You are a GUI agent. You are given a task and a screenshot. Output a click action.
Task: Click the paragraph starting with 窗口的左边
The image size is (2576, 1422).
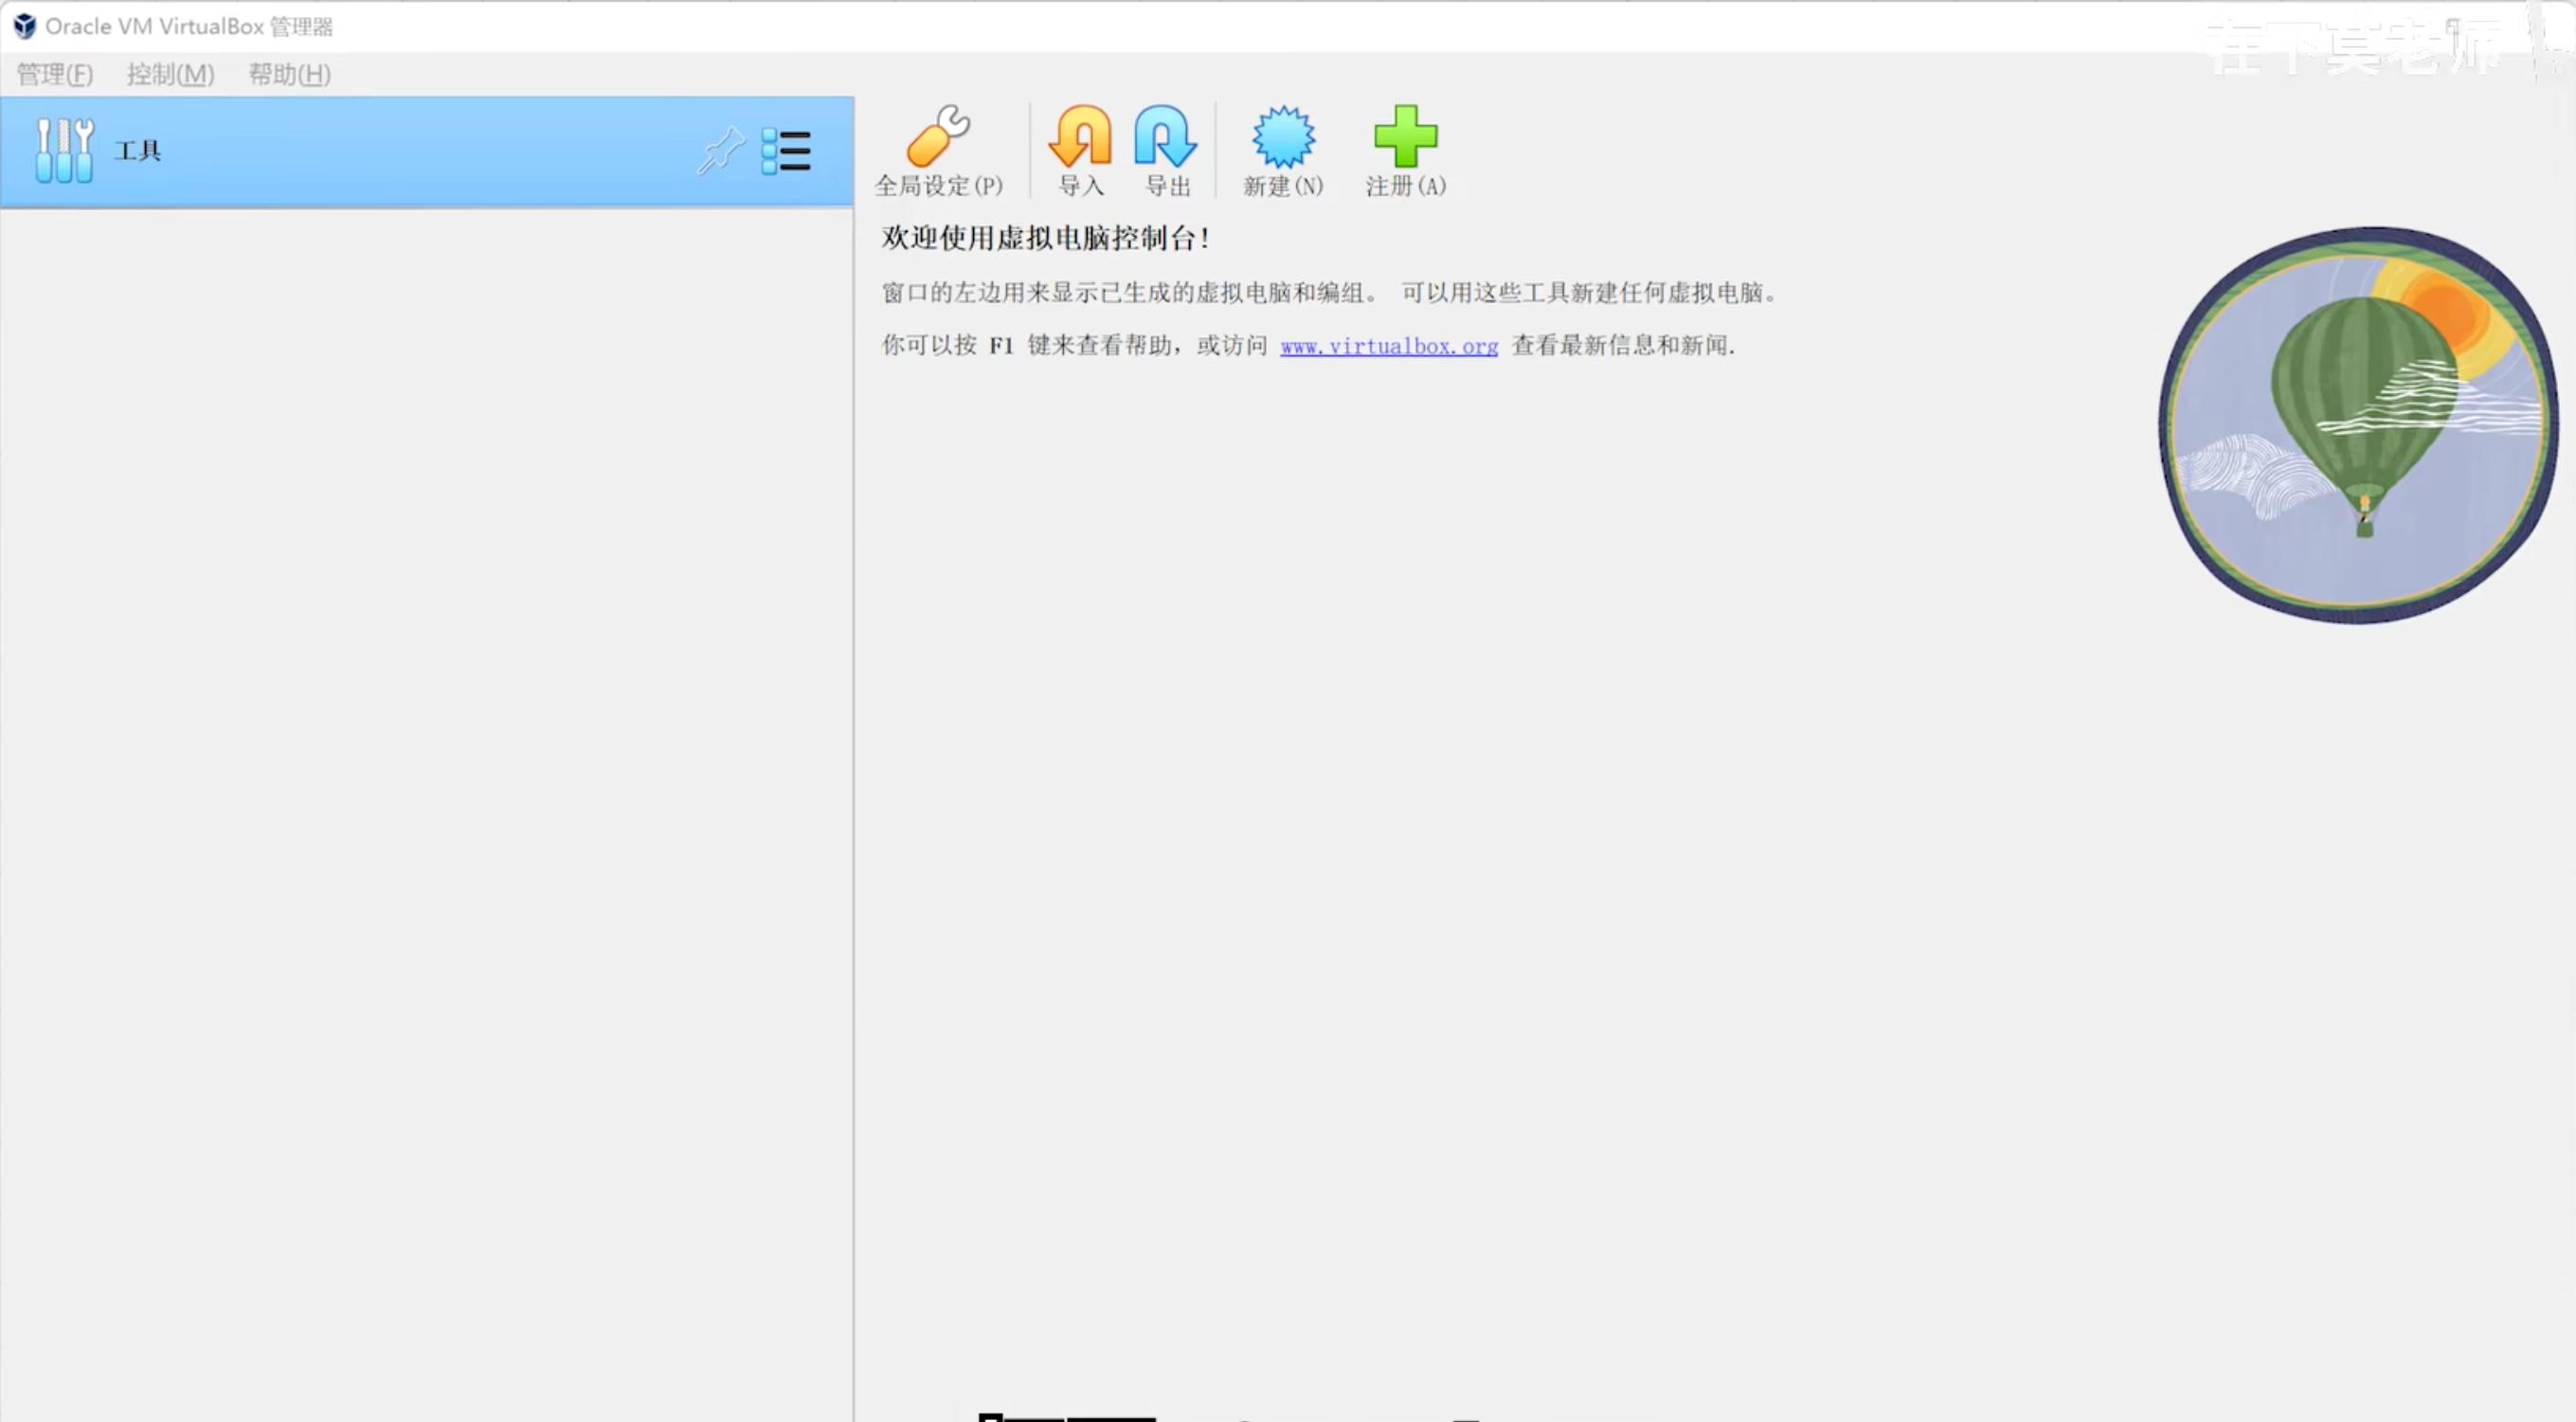1328,293
